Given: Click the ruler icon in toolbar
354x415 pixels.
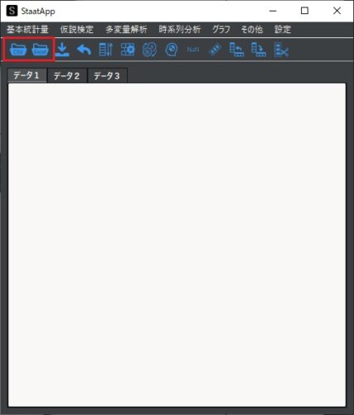Looking at the screenshot, I should 215,50.
